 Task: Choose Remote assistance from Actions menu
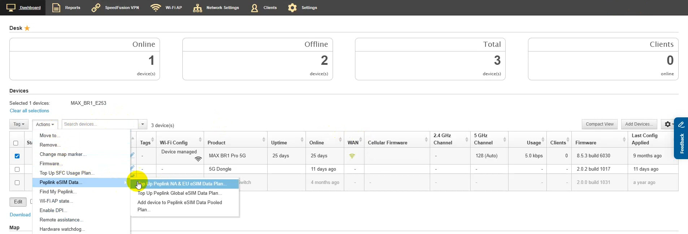tap(61, 220)
